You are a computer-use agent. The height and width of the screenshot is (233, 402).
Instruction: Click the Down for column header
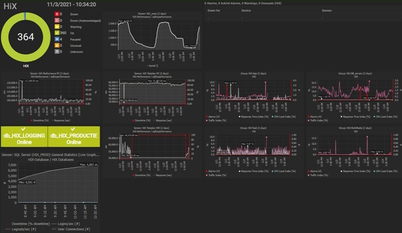[x=214, y=11]
